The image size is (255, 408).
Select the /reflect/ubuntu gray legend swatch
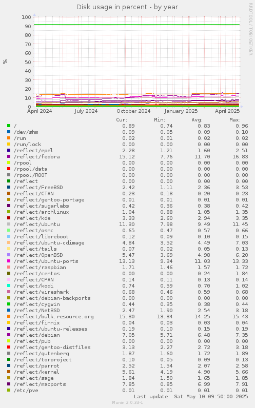point(9,224)
